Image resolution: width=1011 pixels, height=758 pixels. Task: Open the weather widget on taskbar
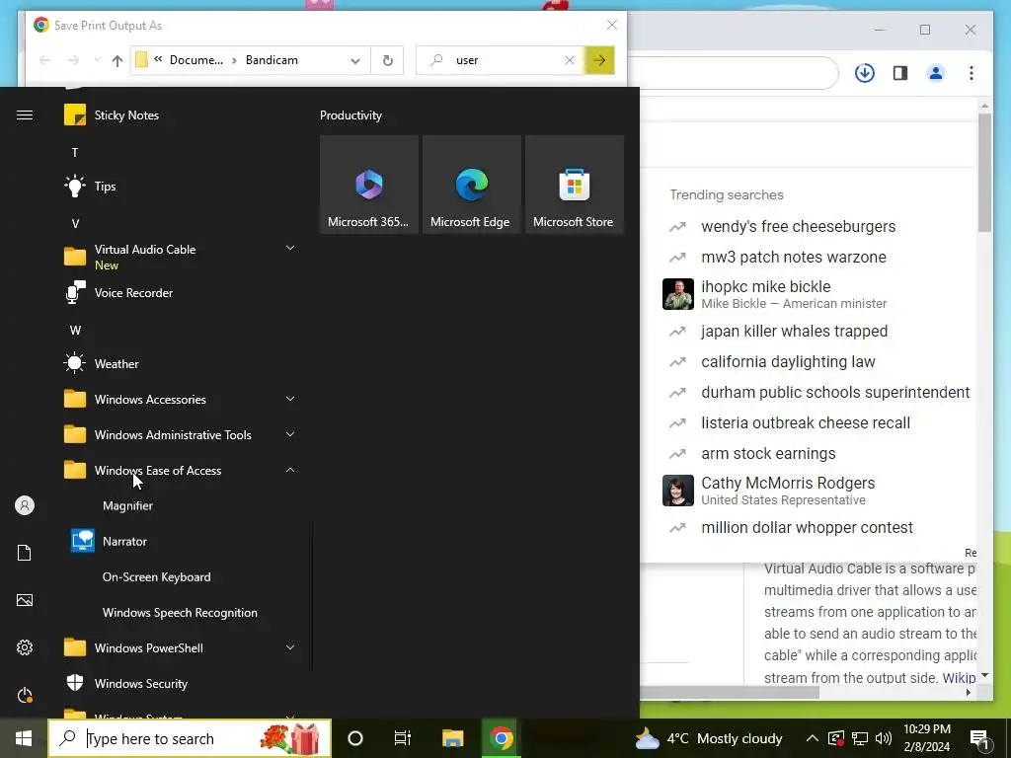709,738
